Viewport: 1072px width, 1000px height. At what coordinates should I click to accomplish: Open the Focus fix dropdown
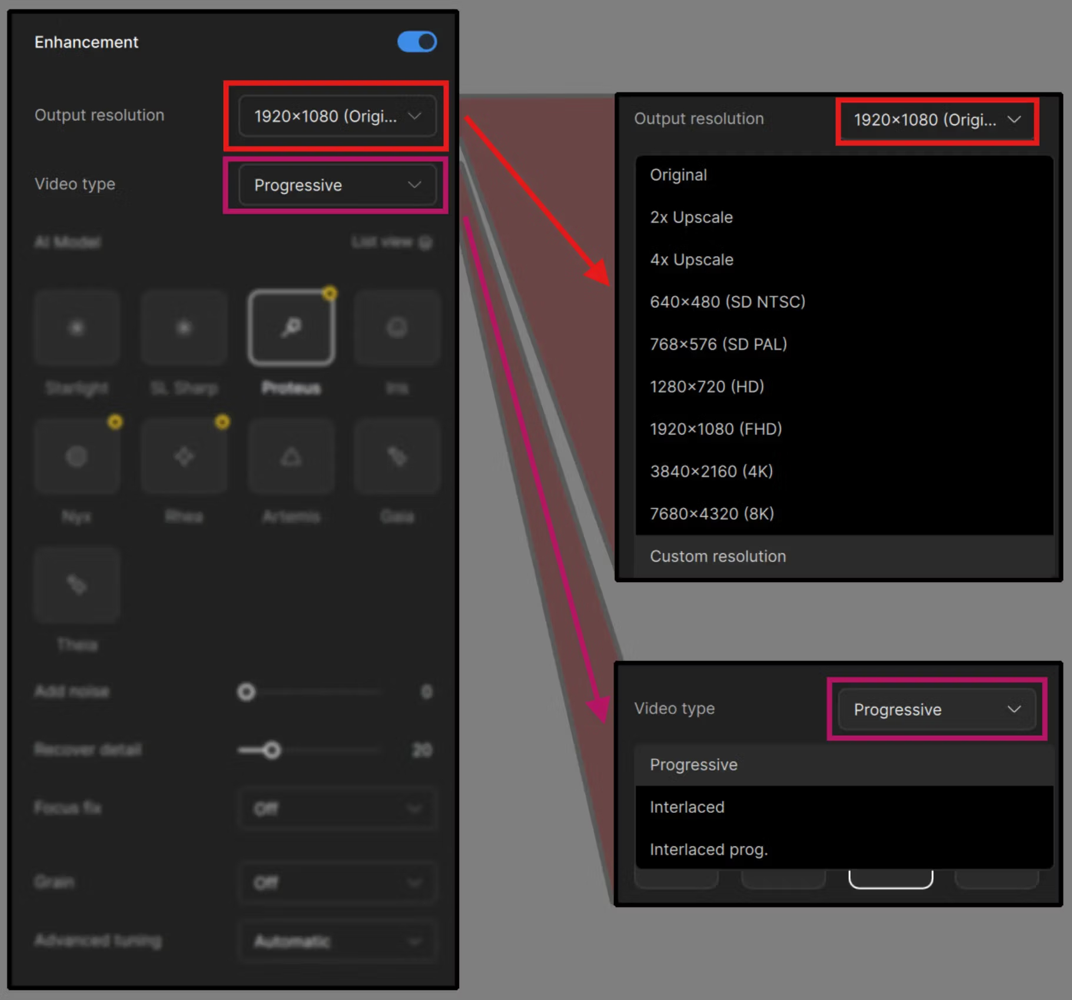(337, 808)
